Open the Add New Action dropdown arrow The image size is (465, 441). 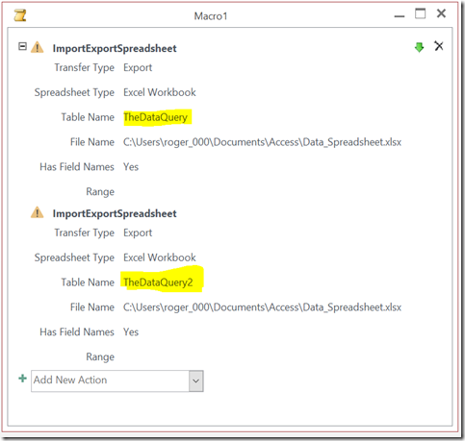point(195,381)
